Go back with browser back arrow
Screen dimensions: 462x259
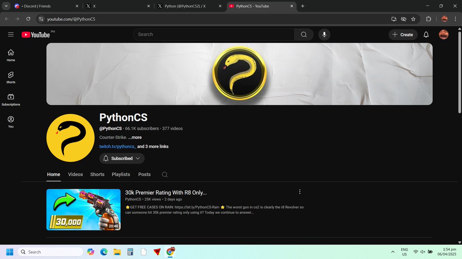(7, 19)
